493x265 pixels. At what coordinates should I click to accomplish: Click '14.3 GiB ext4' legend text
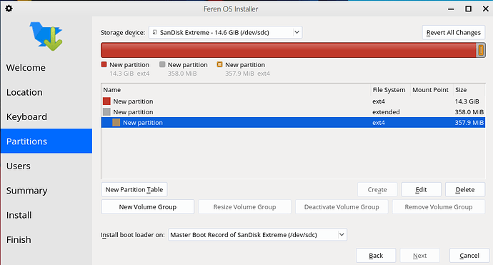click(x=129, y=74)
